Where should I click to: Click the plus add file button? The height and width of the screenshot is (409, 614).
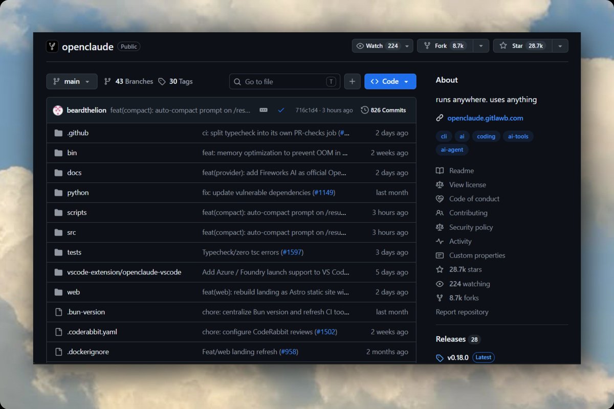pyautogui.click(x=352, y=81)
